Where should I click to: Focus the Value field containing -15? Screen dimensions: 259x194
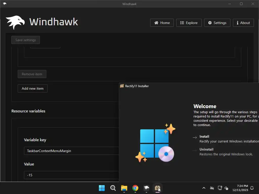71,175
